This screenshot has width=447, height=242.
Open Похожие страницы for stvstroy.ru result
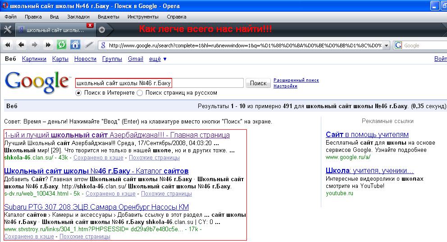(x=85, y=236)
